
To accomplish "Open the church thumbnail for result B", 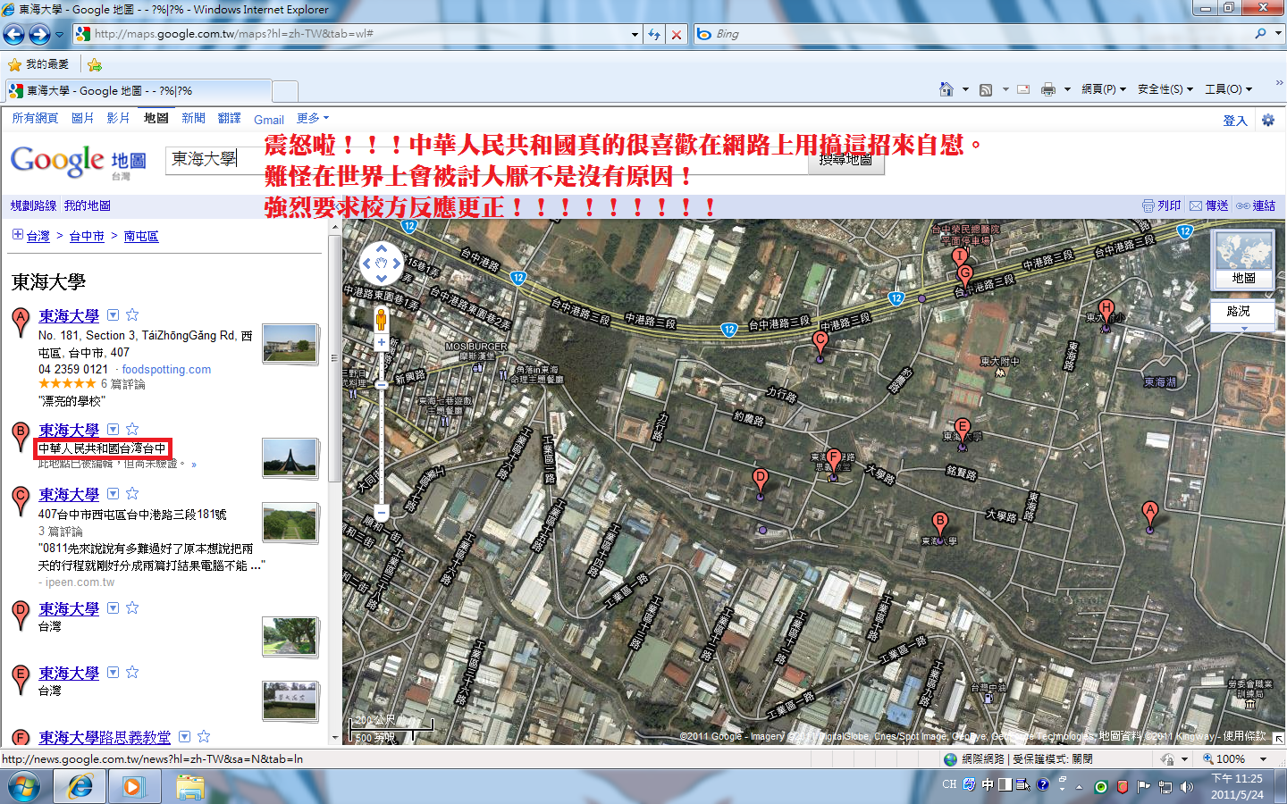I will pos(290,457).
